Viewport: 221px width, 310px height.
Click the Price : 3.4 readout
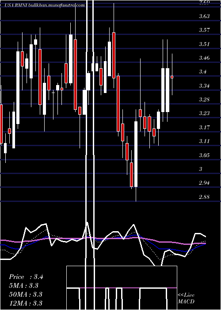tap(26, 277)
